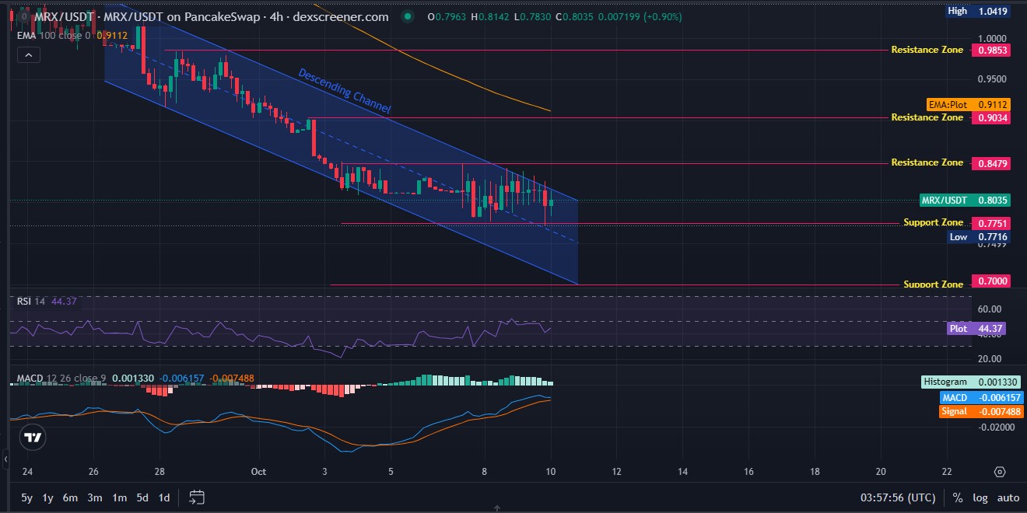Click the '28' date on the time axis
Viewport: 1027px width, 513px height.
[x=159, y=472]
